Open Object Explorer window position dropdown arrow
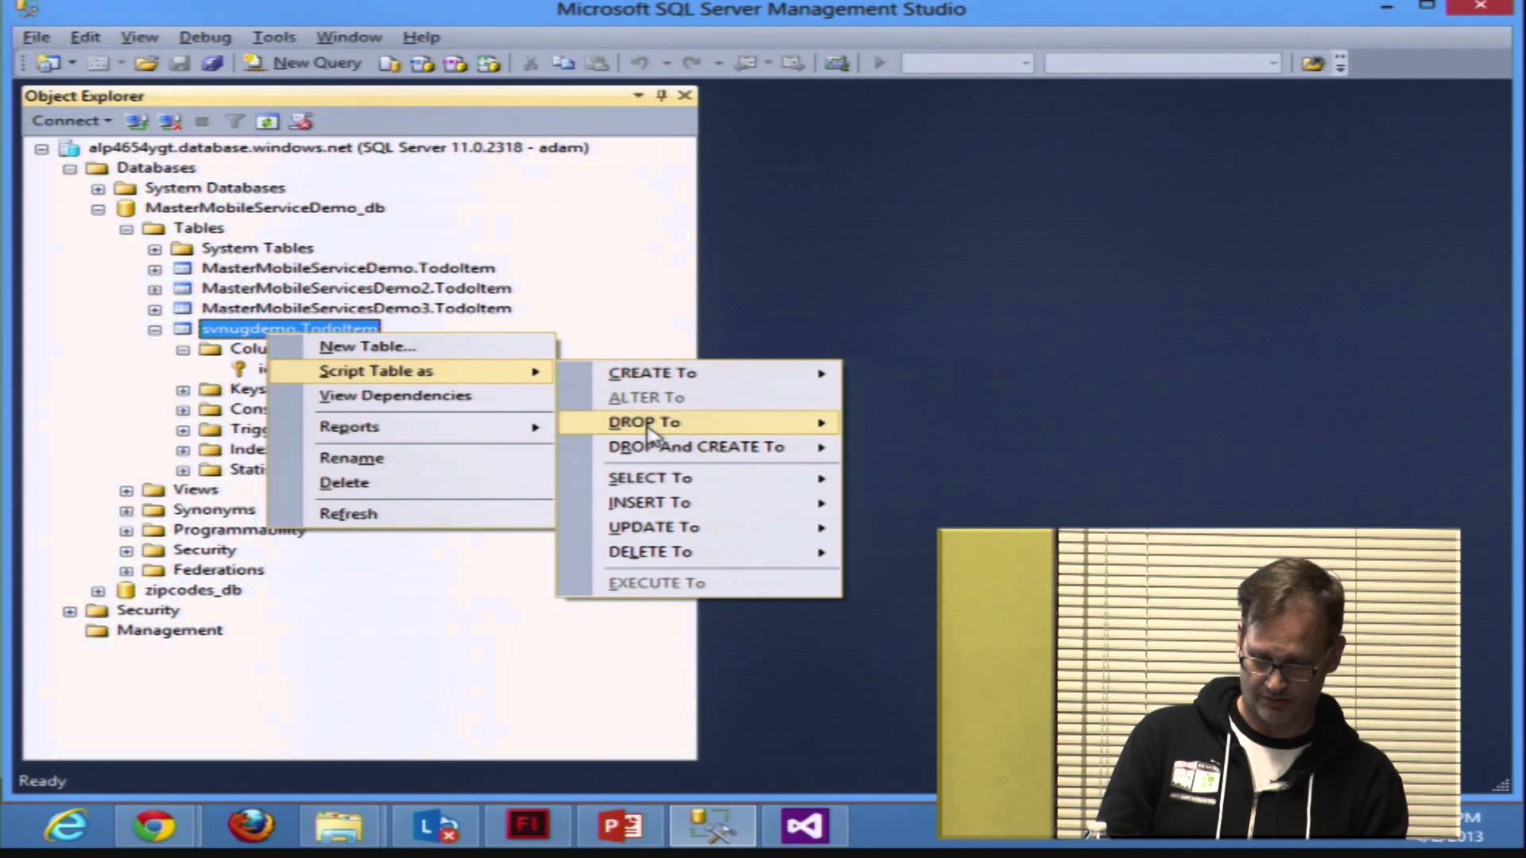 click(x=638, y=95)
